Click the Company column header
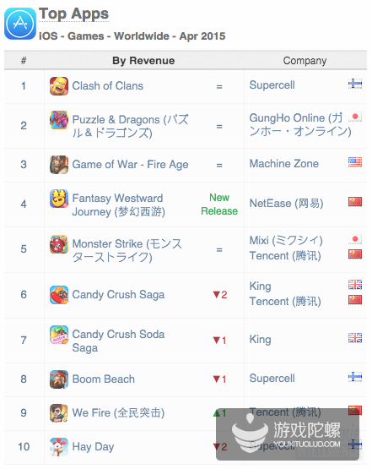This screenshot has height=469, width=372. click(305, 61)
